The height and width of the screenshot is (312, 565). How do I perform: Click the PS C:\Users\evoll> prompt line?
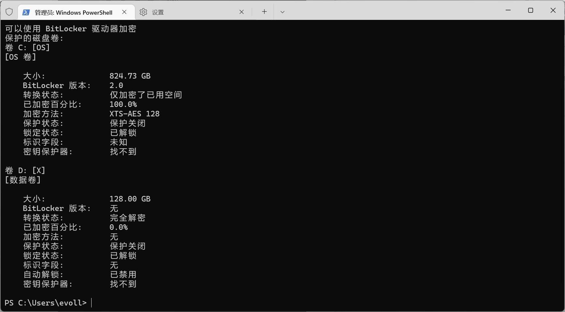[x=46, y=303]
